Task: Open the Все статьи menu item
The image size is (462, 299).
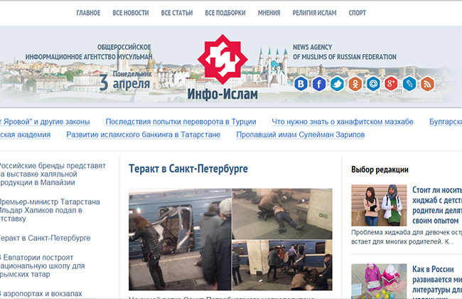Action: pos(176,13)
